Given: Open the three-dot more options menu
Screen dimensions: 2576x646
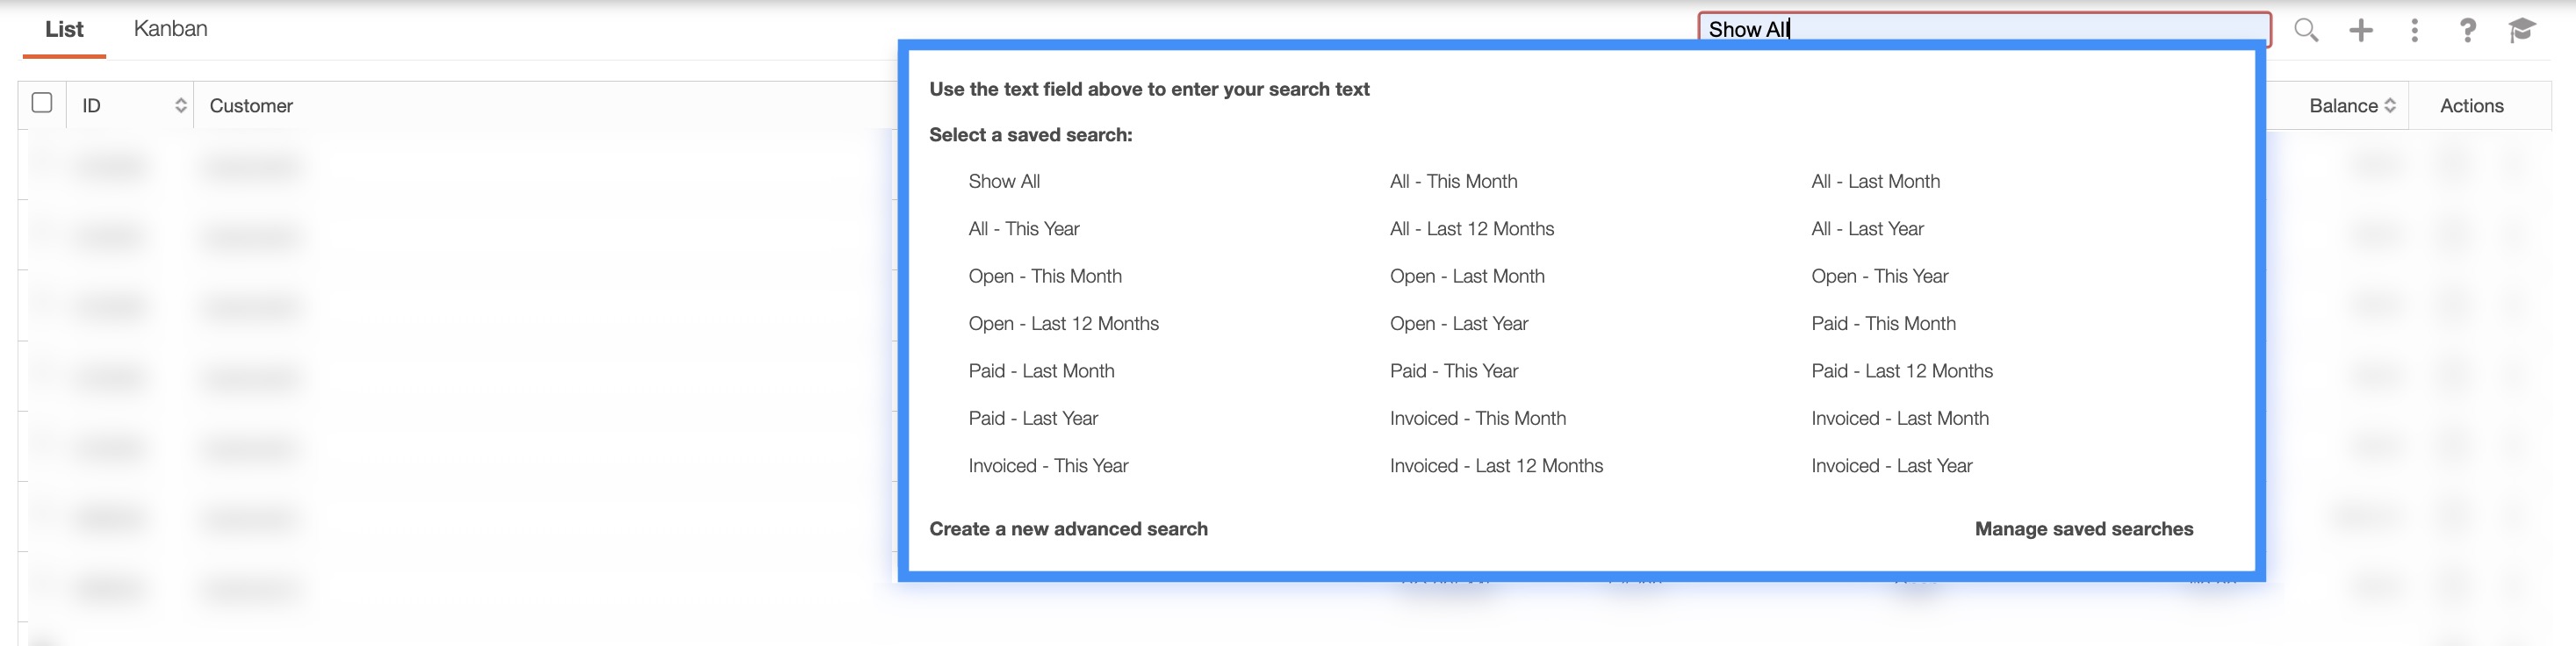Looking at the screenshot, I should [x=2415, y=30].
